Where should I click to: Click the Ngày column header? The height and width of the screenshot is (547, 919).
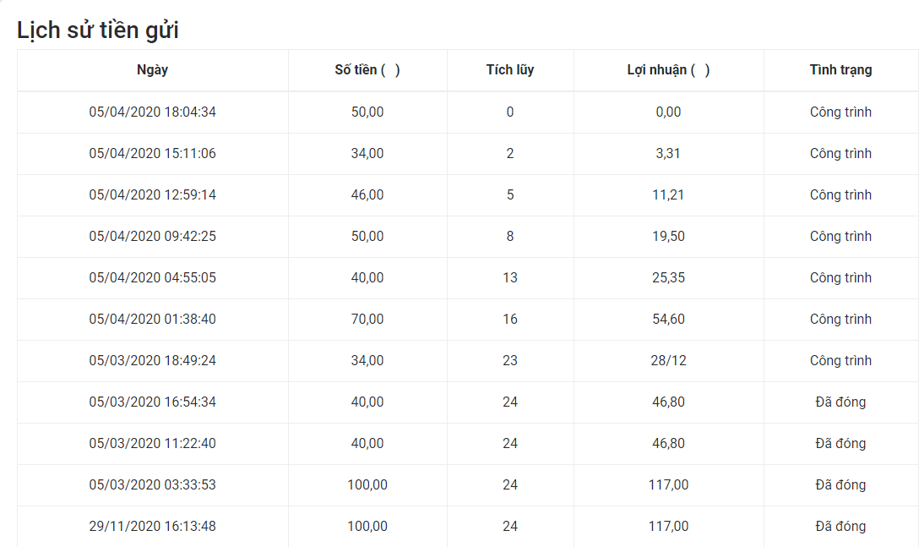point(152,70)
